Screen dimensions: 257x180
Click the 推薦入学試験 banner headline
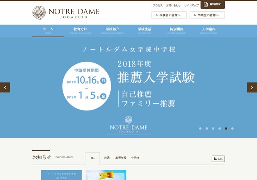click(156, 78)
